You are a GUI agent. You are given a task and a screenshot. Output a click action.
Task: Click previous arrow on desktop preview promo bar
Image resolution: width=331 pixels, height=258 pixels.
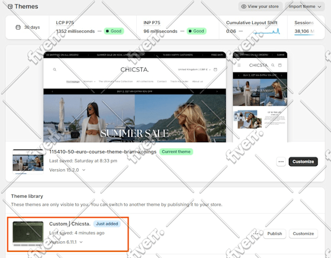coord(52,92)
